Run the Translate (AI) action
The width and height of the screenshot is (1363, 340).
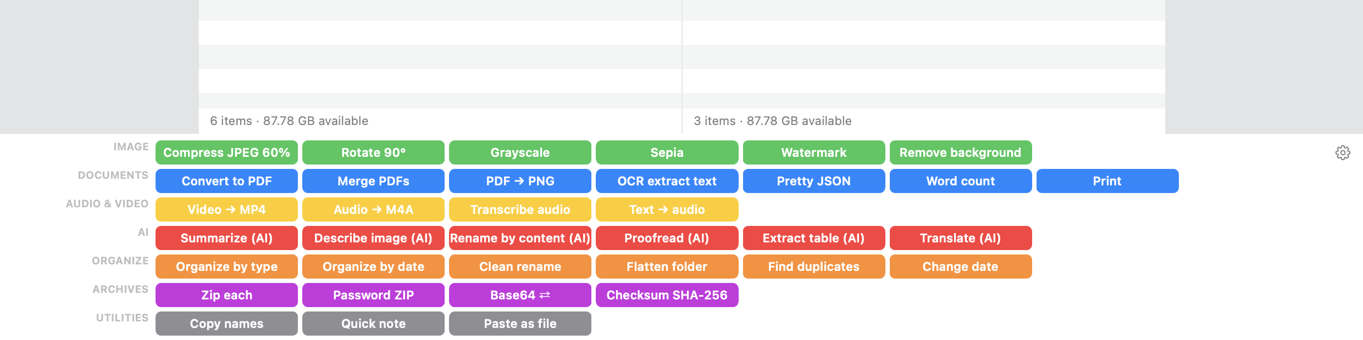pos(961,238)
